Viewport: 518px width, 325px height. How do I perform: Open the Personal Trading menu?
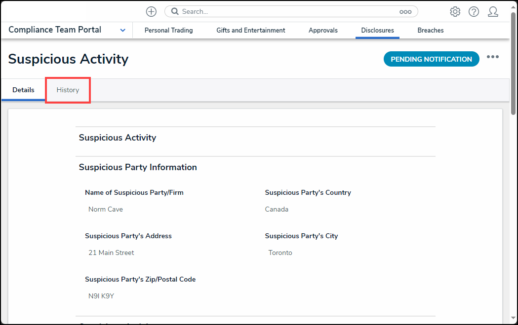(x=168, y=30)
